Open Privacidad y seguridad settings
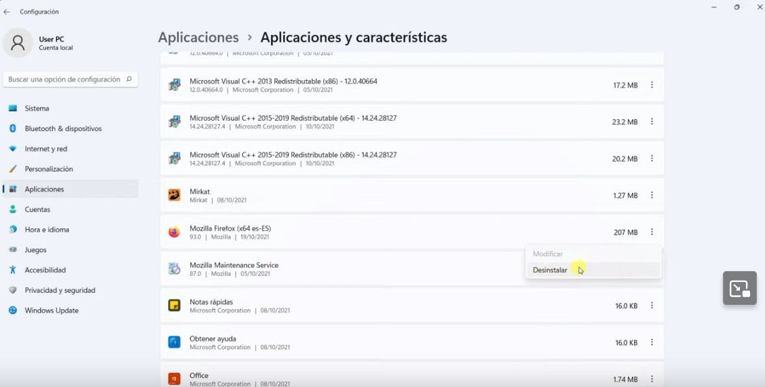Viewport: 765px width, 387px height. 71,290
